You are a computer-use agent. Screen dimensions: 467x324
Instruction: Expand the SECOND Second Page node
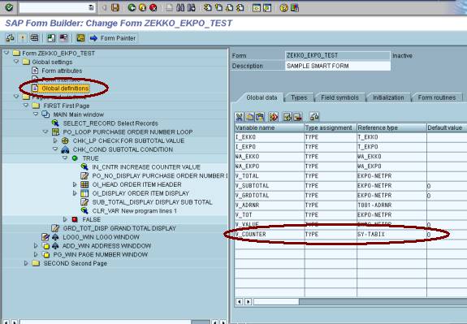(x=26, y=263)
